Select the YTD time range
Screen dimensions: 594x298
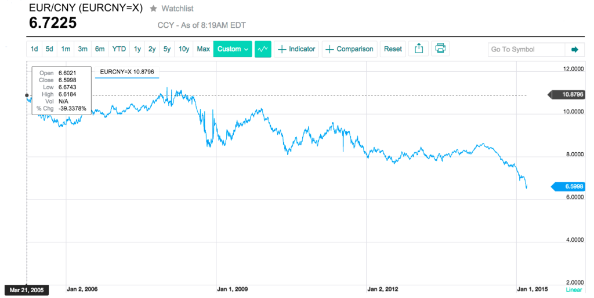pyautogui.click(x=119, y=49)
